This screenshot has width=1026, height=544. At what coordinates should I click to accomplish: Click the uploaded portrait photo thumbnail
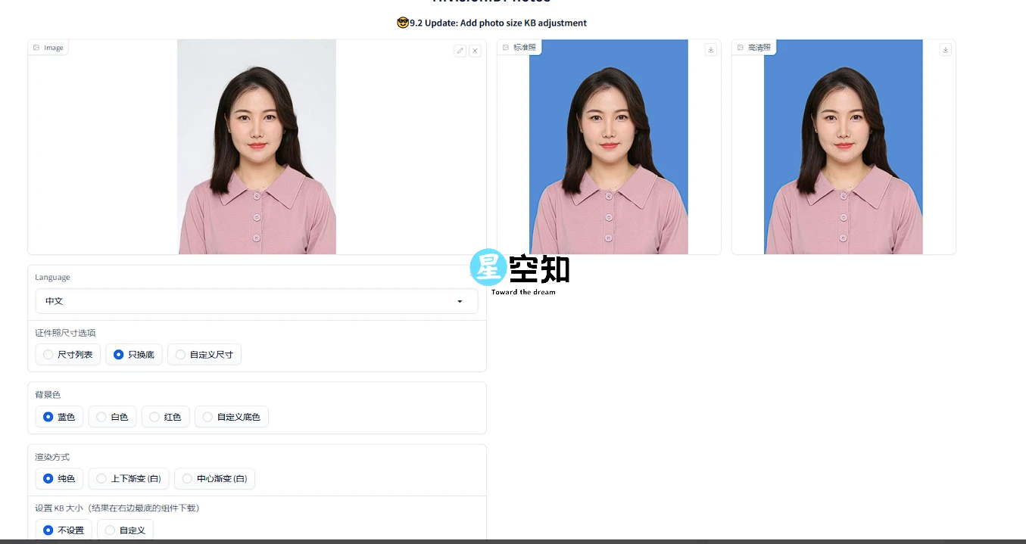tap(257, 146)
